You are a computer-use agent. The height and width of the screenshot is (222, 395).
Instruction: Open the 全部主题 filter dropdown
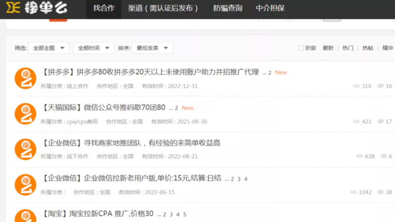coord(49,48)
